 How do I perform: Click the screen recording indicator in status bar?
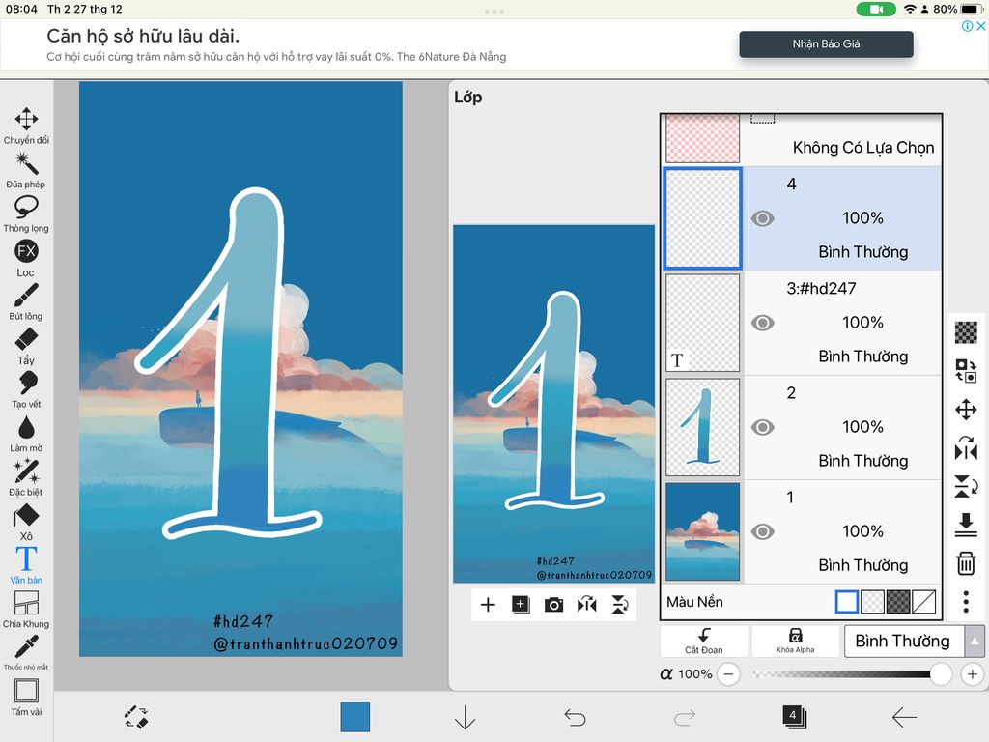(876, 9)
